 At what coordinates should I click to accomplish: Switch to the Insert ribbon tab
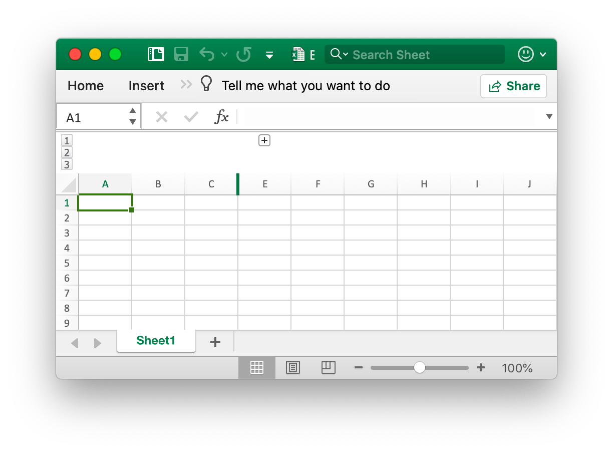coord(146,86)
